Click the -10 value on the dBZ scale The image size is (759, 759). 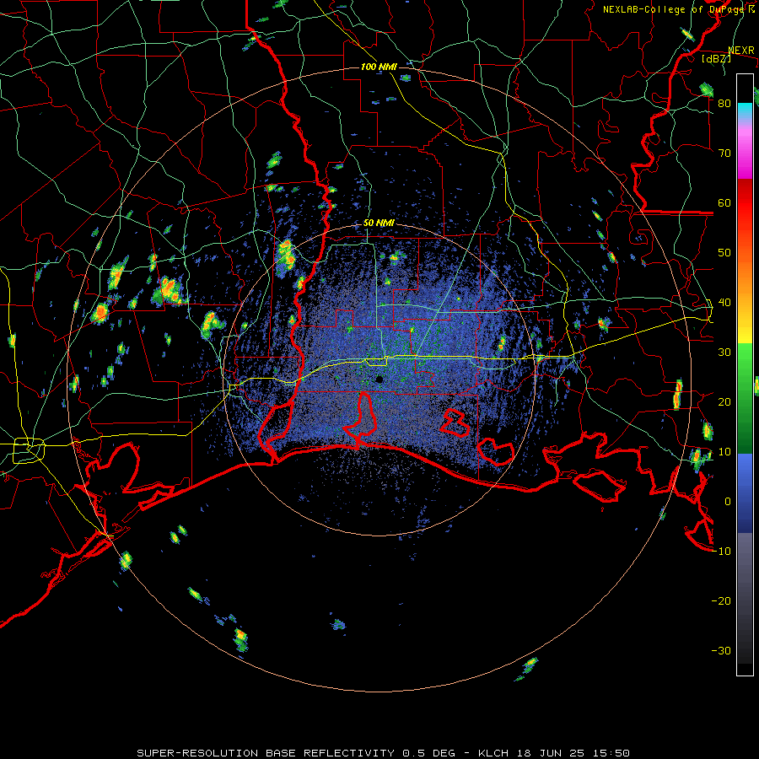721,552
